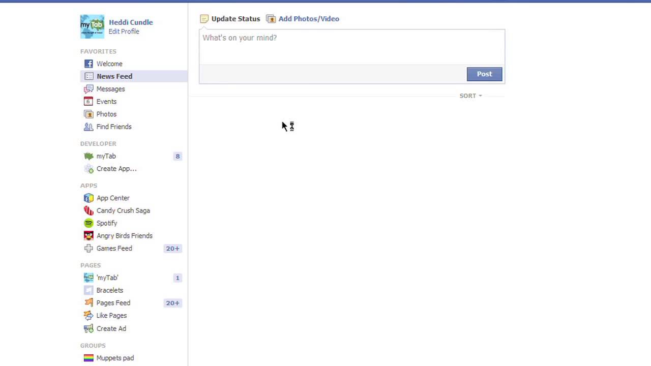651x366 pixels.
Task: Click the Games Feed icon
Action: (x=88, y=249)
